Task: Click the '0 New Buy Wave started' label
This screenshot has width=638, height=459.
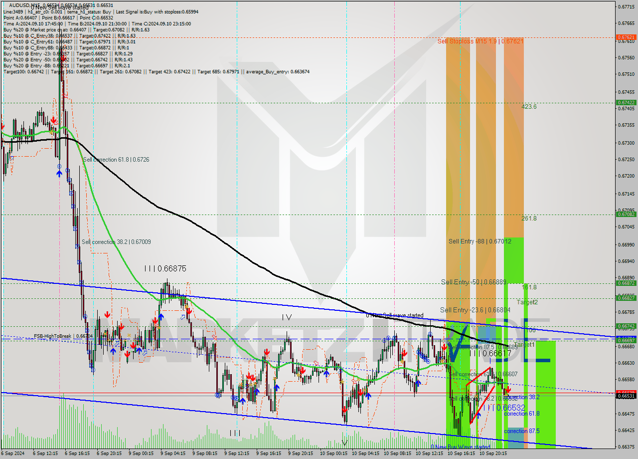Action: click(461, 447)
